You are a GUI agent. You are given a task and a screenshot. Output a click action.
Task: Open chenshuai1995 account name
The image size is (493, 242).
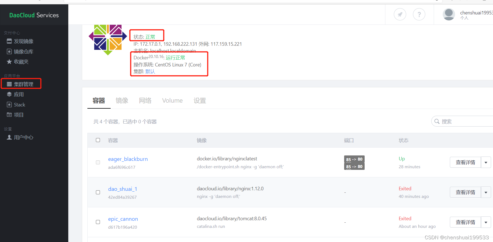pyautogui.click(x=476, y=13)
